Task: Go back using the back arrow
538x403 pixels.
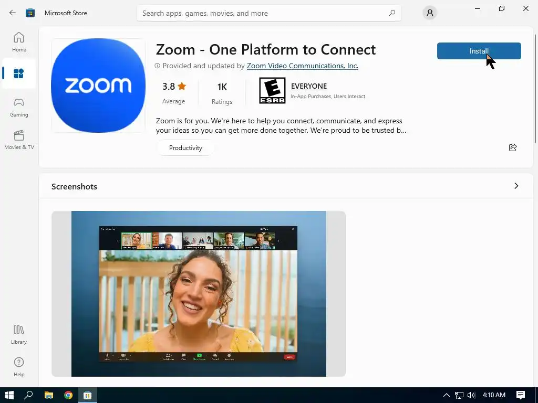Action: pyautogui.click(x=13, y=13)
